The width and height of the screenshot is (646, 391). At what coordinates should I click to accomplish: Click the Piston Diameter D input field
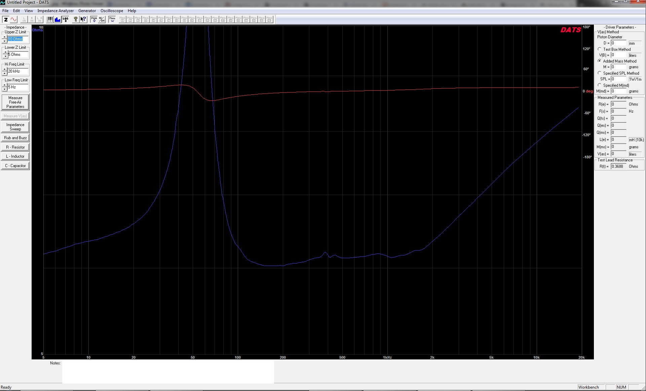(x=618, y=43)
